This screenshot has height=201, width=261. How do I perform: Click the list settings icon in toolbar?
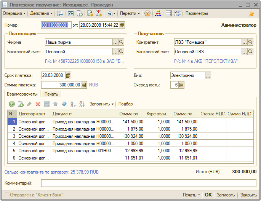(169, 13)
